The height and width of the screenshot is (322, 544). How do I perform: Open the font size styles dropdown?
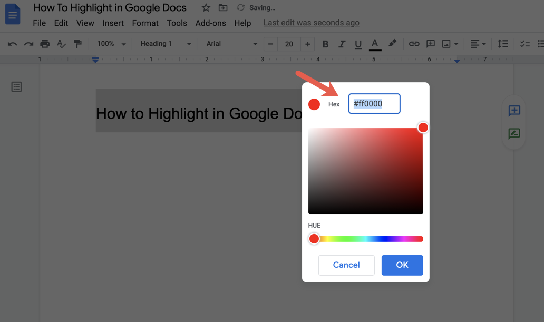point(164,44)
